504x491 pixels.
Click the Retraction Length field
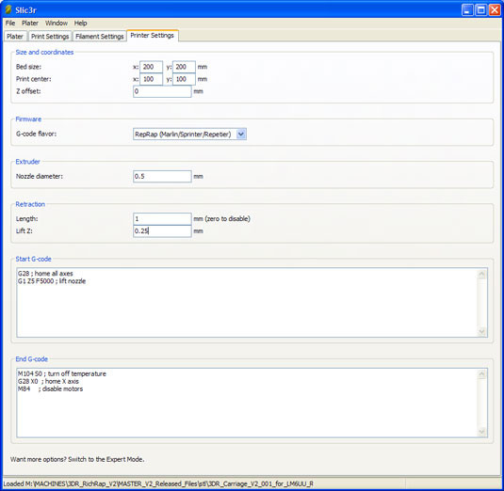(162, 219)
